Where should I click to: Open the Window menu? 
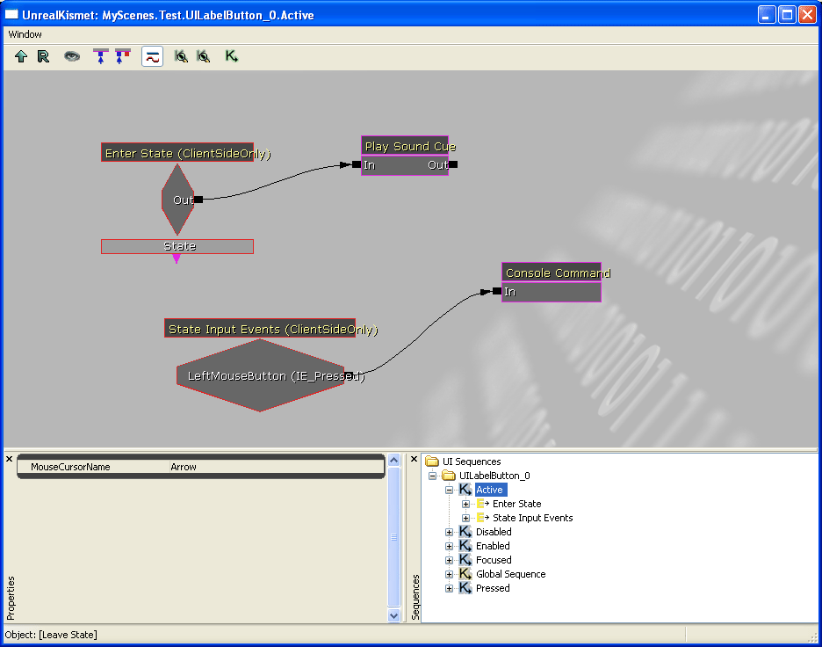coord(25,34)
